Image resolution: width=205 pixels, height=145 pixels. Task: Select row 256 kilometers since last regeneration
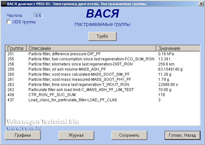pyautogui.click(x=102, y=64)
